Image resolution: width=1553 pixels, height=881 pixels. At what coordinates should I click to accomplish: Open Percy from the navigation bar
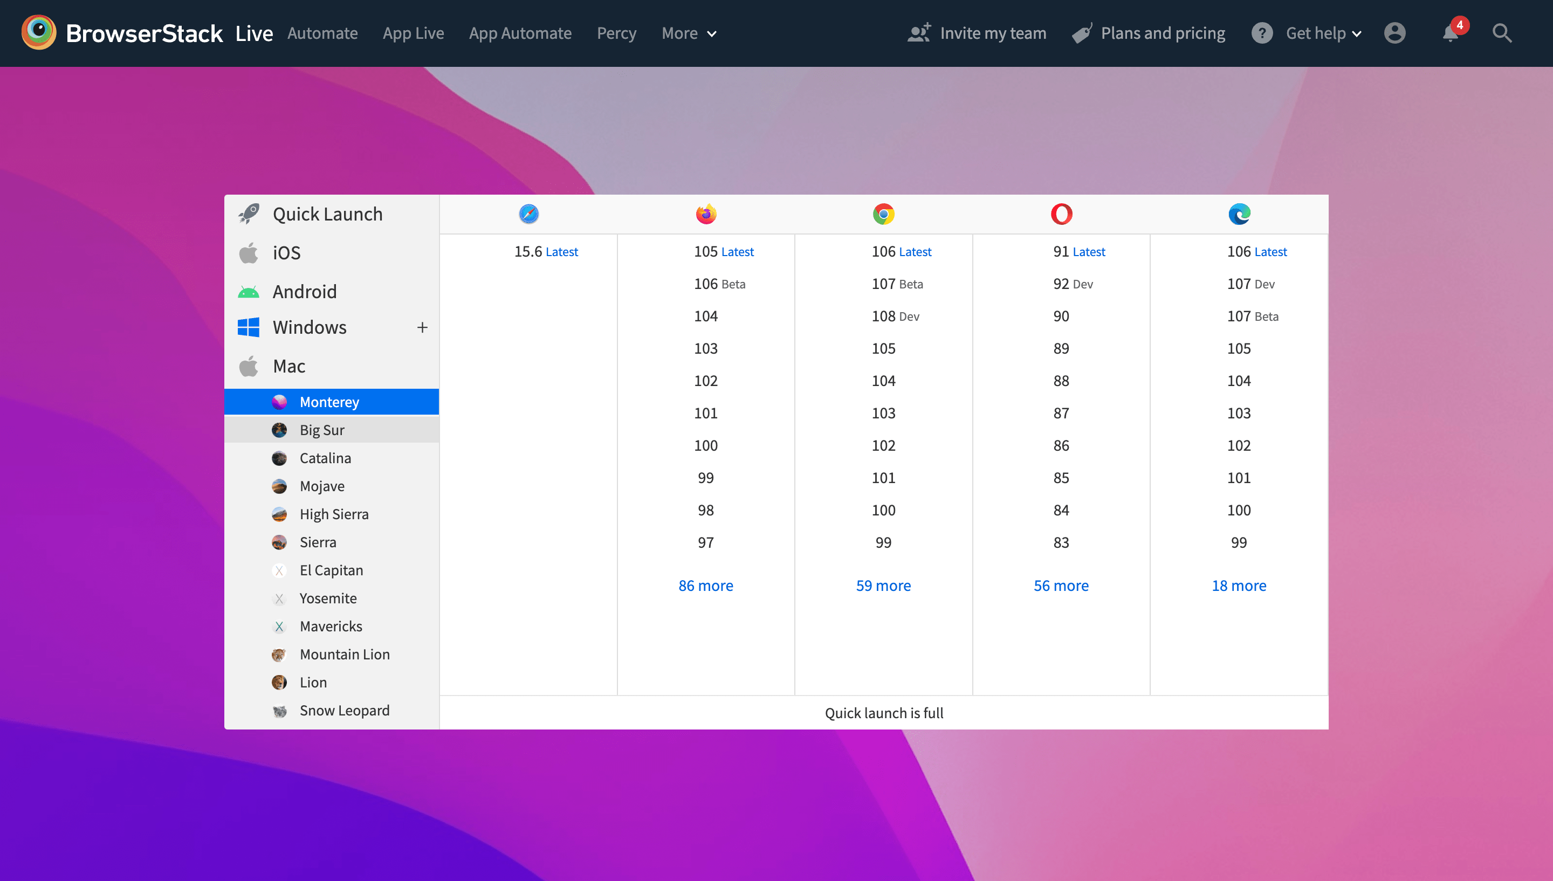pos(616,33)
